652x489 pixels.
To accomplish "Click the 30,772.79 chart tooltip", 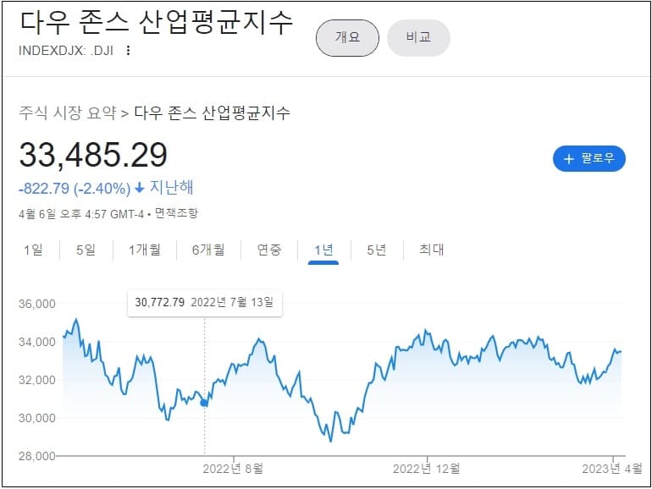I will coord(205,303).
